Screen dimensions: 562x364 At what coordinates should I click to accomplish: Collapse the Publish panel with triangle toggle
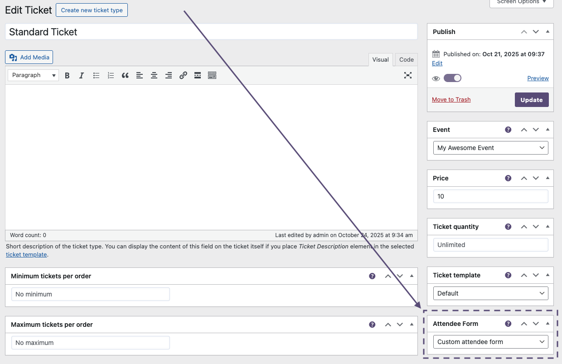coord(547,32)
